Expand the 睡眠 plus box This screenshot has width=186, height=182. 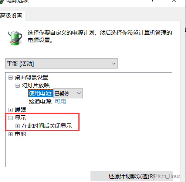tap(10, 110)
